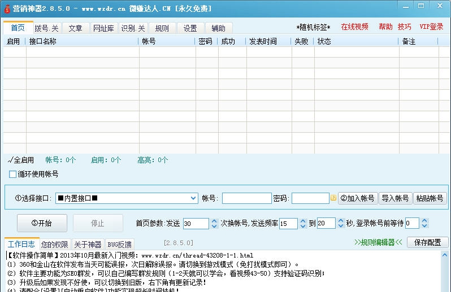Open the 设置 tab
The width and height of the screenshot is (451, 292).
click(x=190, y=28)
